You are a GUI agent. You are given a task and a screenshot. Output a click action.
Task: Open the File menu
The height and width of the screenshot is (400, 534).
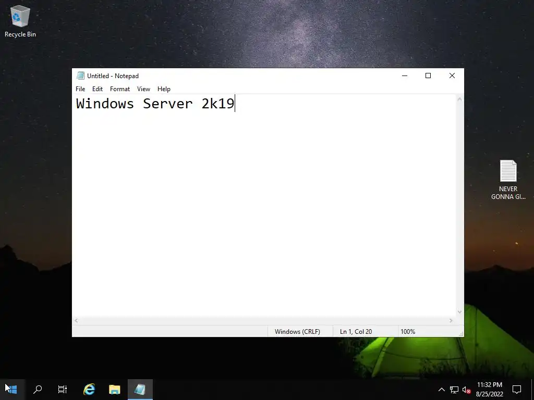(80, 89)
